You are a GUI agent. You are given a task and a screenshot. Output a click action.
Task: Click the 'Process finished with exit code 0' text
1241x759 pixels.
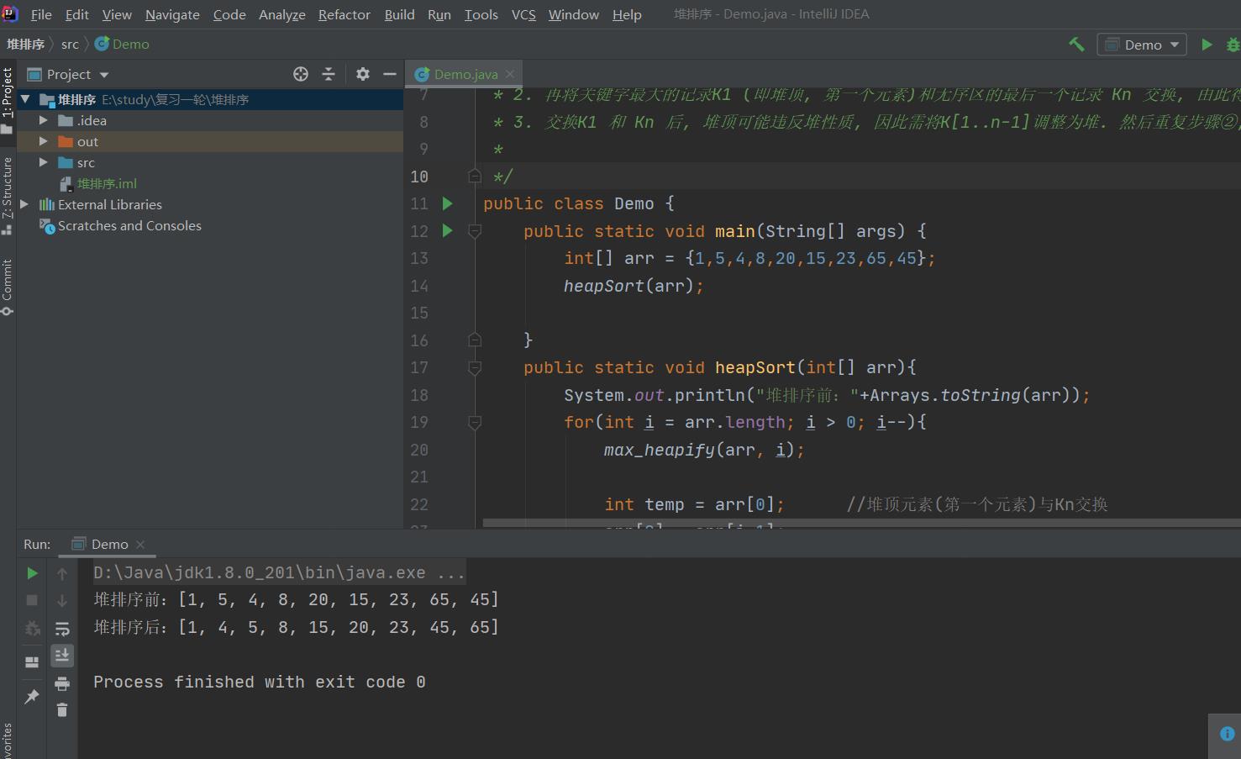point(260,682)
